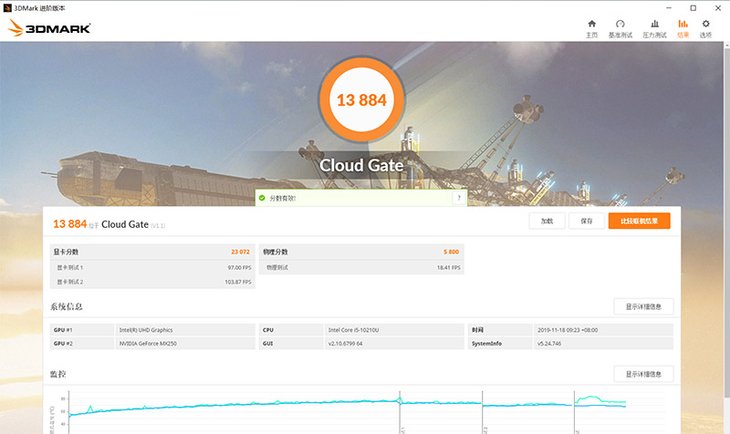Maximize the 3DMark window
This screenshot has height=434, width=730.
(693, 8)
